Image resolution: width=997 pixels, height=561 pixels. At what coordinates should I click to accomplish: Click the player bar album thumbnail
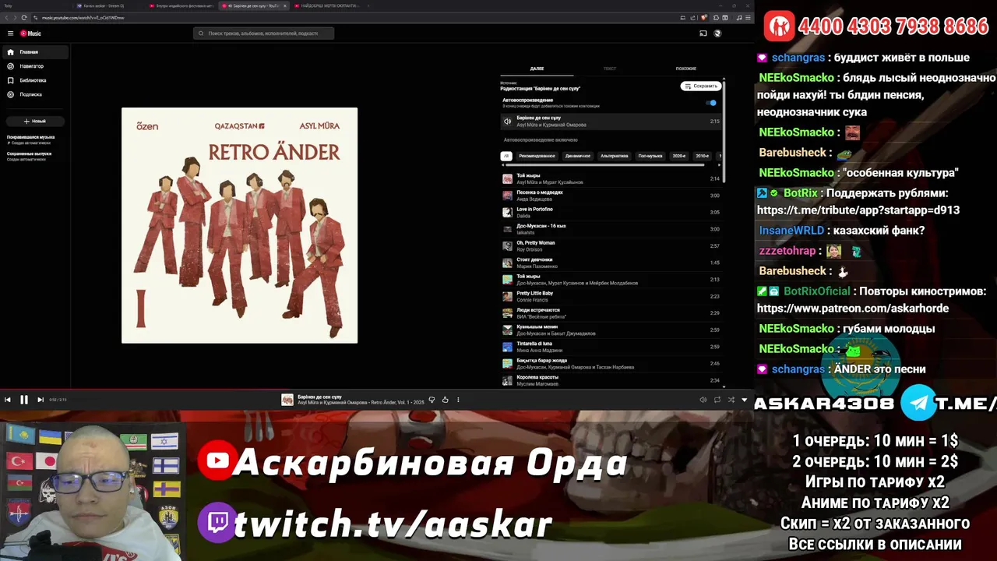[x=287, y=400]
